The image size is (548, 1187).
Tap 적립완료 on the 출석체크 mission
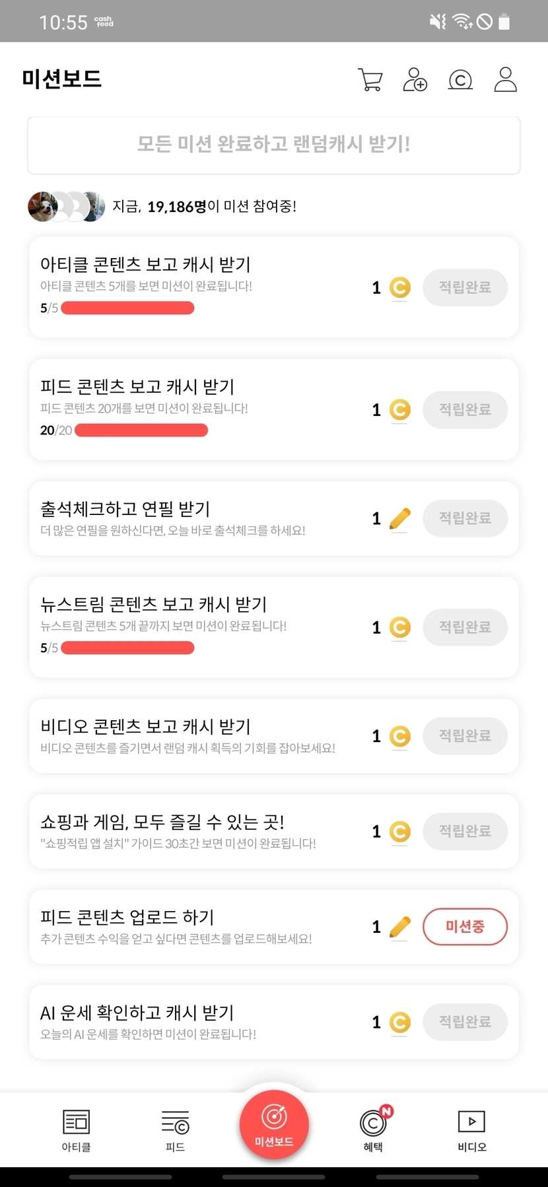465,518
